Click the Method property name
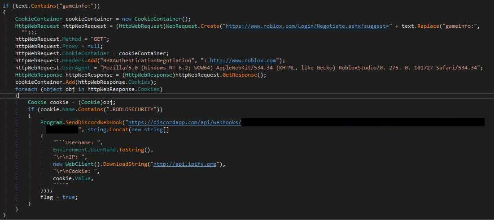The height and width of the screenshot is (220, 494). [71, 40]
